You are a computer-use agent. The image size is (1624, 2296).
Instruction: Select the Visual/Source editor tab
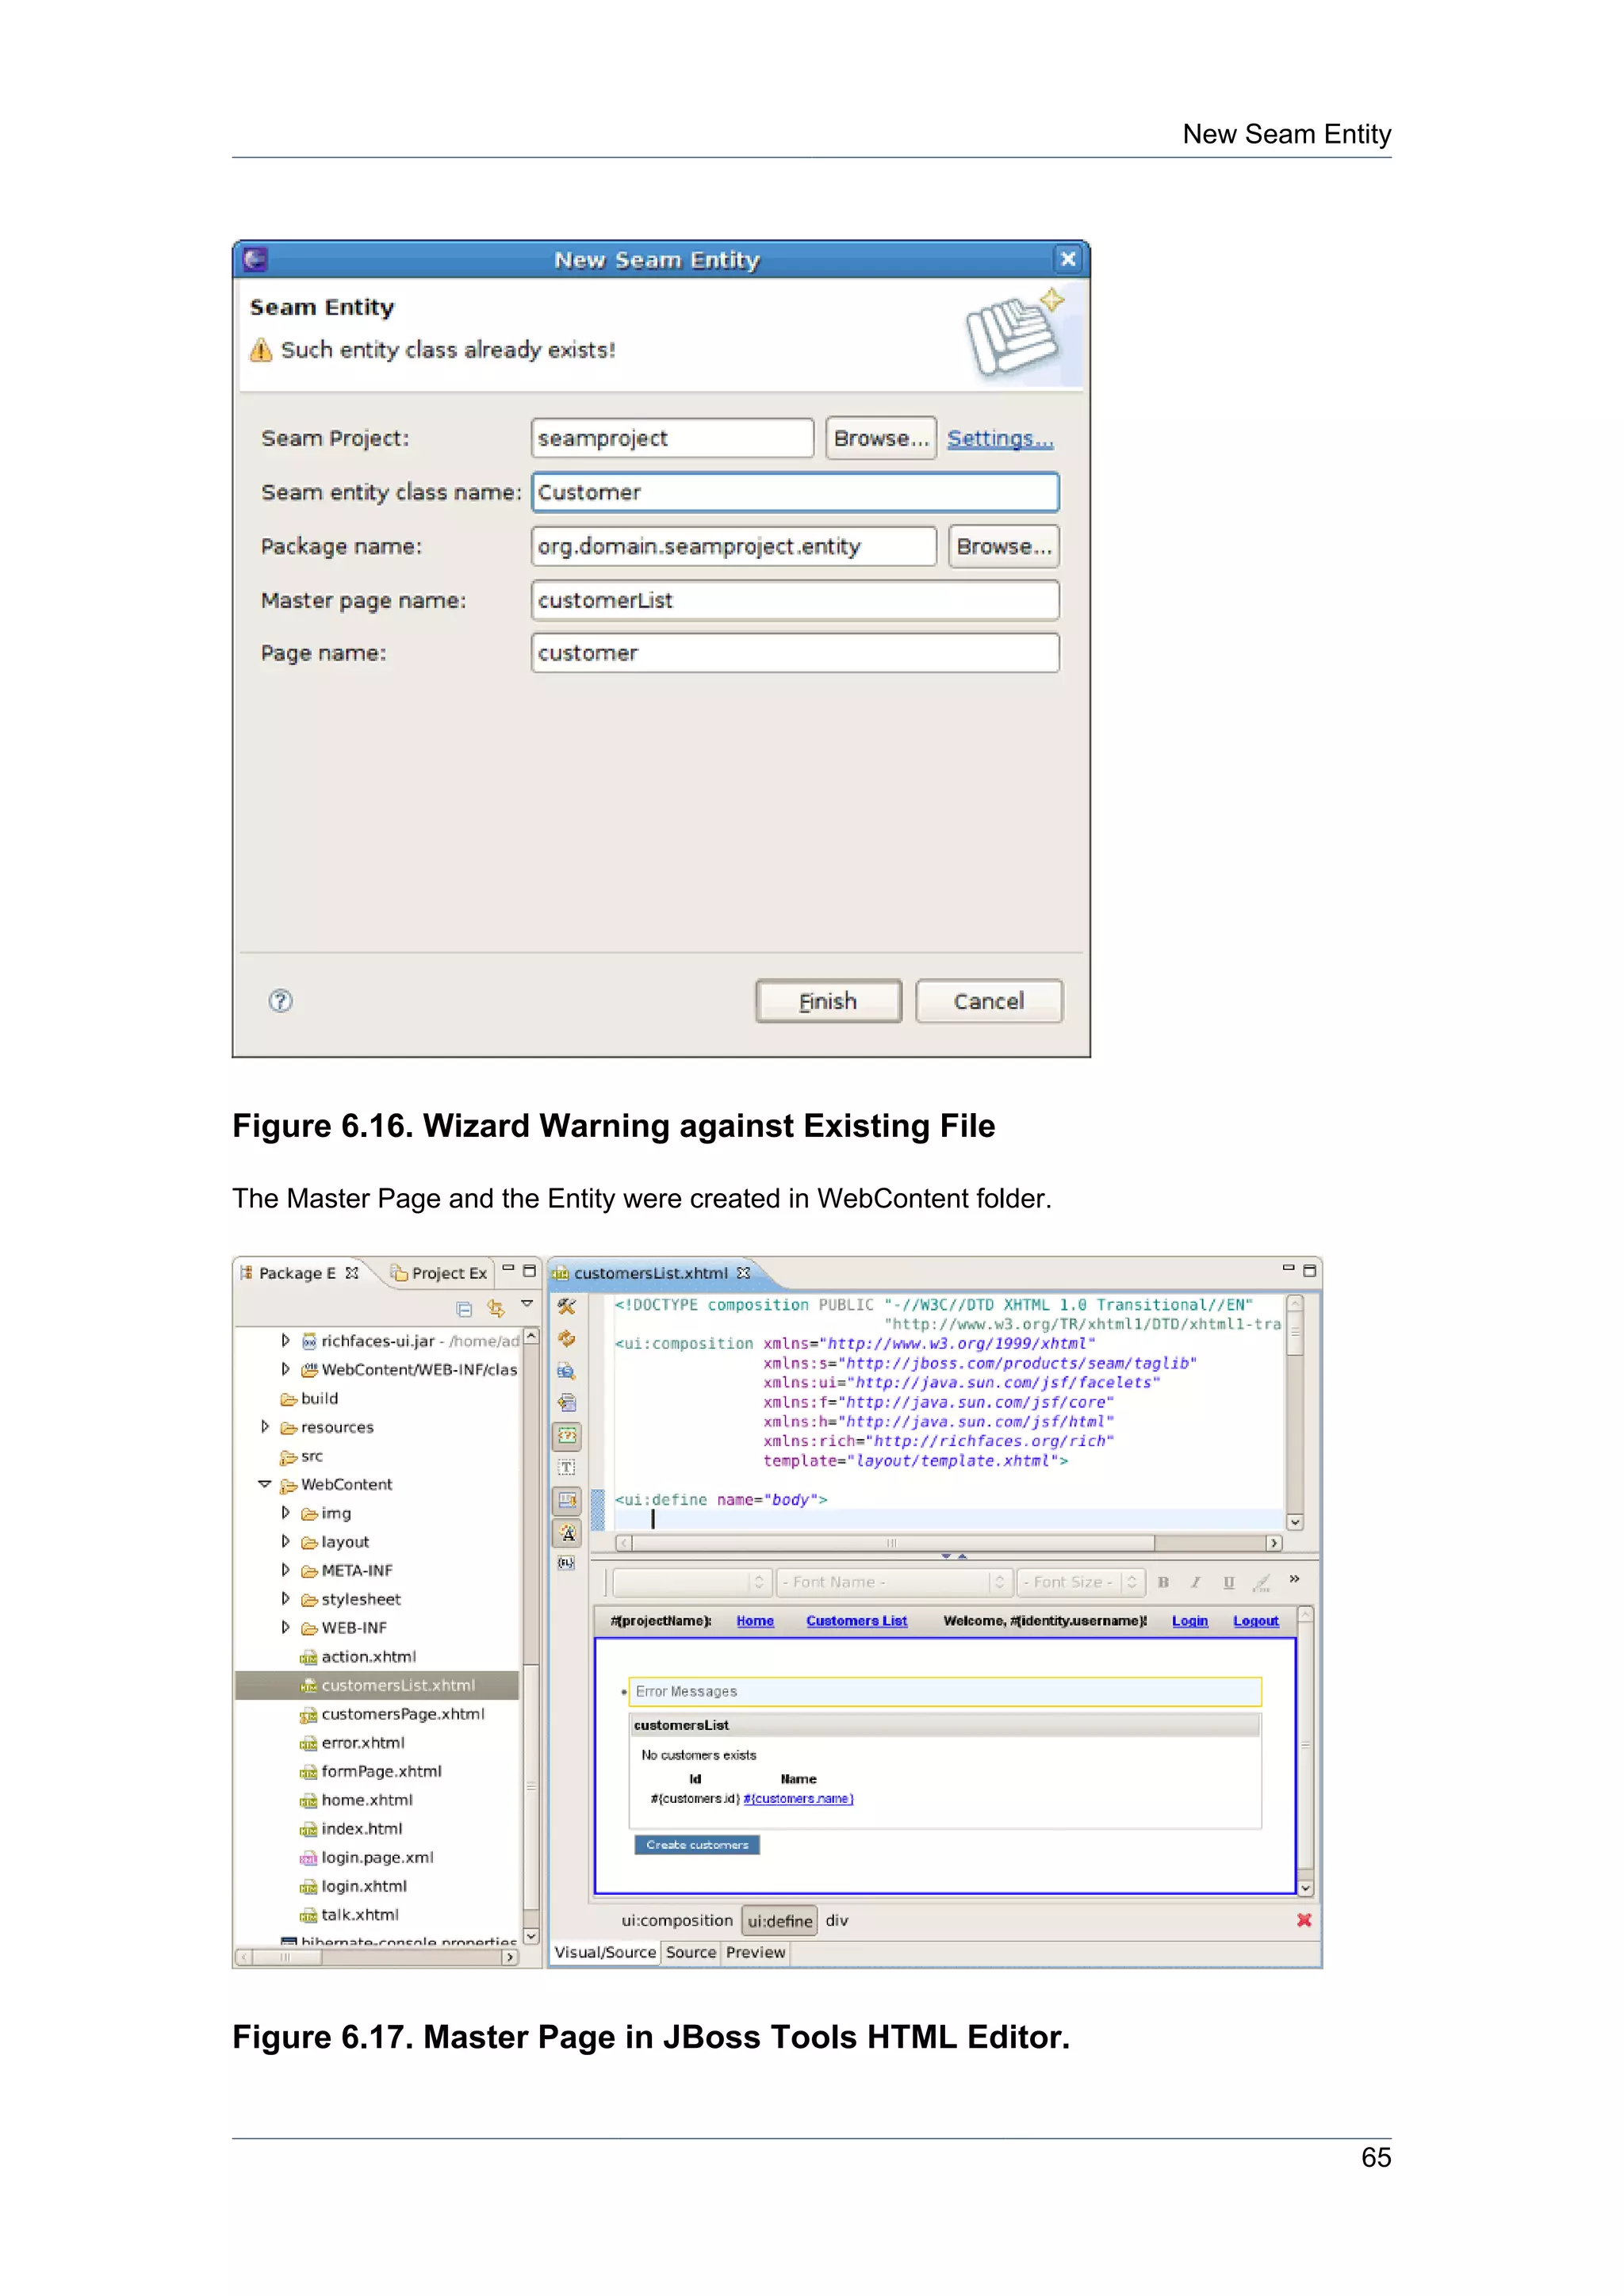[605, 1952]
